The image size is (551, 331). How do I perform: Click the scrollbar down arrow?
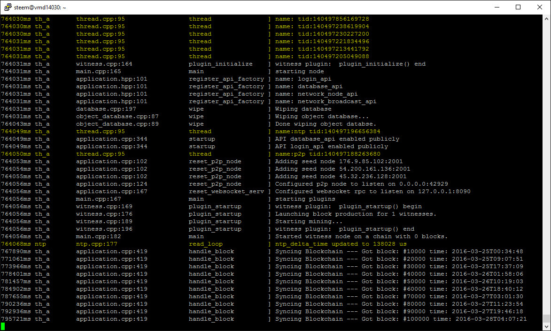point(546,327)
